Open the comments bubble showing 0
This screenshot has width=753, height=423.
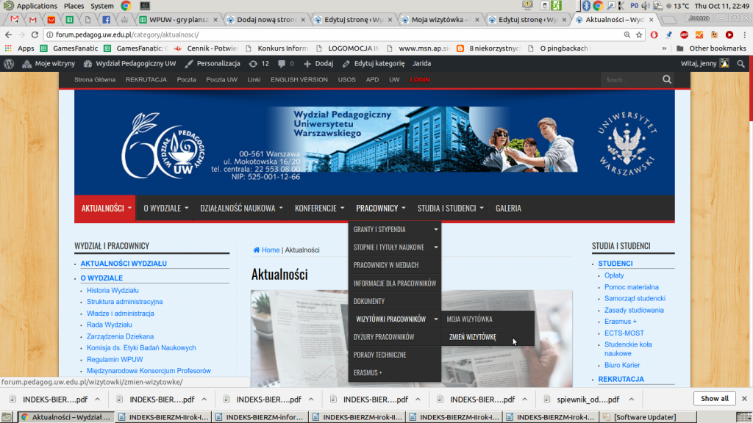[286, 63]
